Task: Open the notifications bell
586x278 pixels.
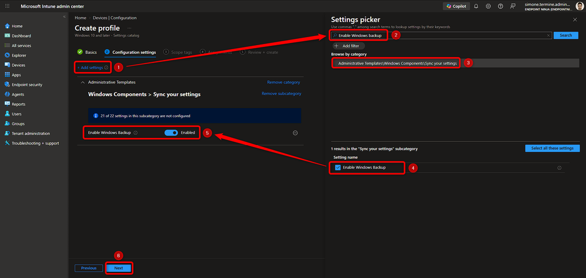Action: [476, 6]
